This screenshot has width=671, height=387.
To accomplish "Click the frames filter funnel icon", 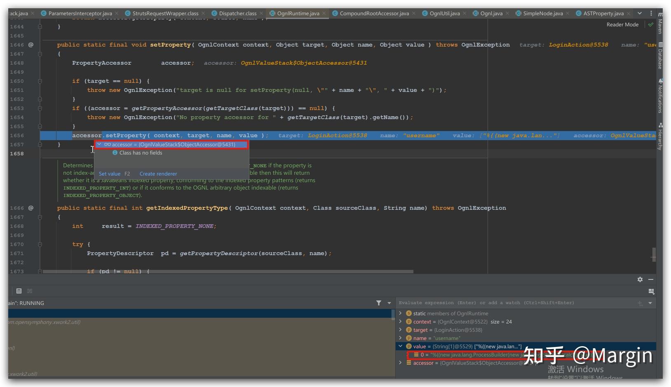I will coord(378,303).
